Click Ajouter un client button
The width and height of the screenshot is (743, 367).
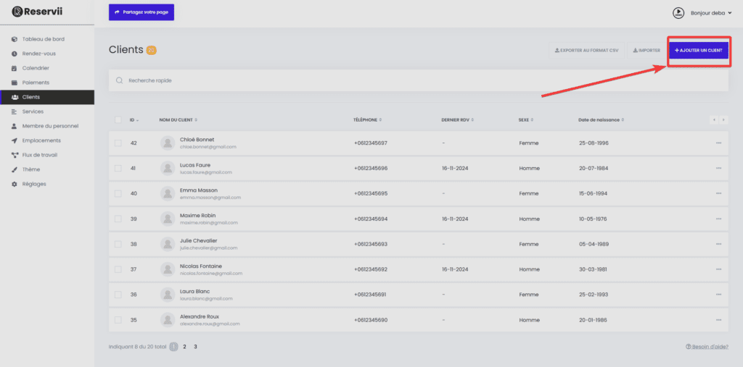[x=699, y=50]
